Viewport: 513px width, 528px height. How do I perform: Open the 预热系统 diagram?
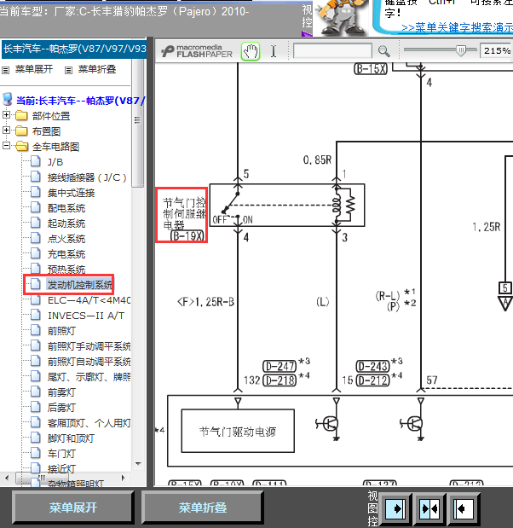[x=66, y=270]
